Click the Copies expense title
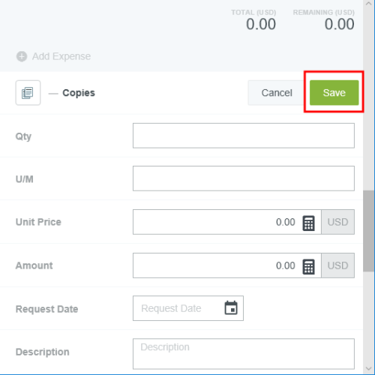 tap(79, 93)
